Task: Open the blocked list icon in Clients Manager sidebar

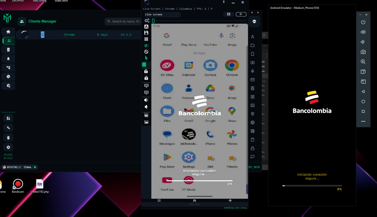Action: click(8, 77)
